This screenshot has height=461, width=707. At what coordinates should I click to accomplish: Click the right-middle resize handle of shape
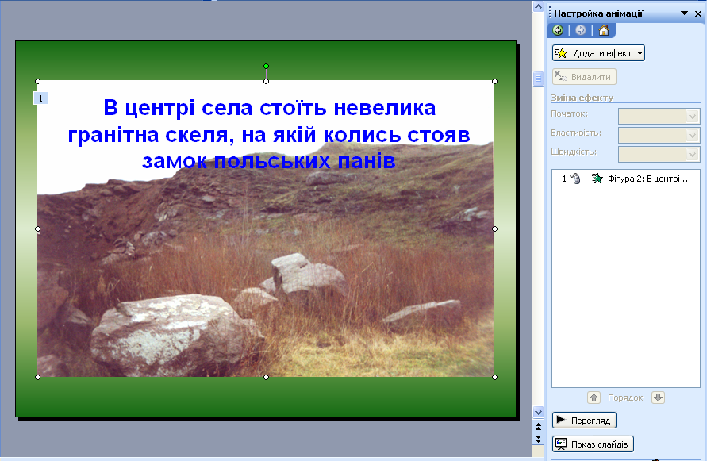pyautogui.click(x=494, y=229)
